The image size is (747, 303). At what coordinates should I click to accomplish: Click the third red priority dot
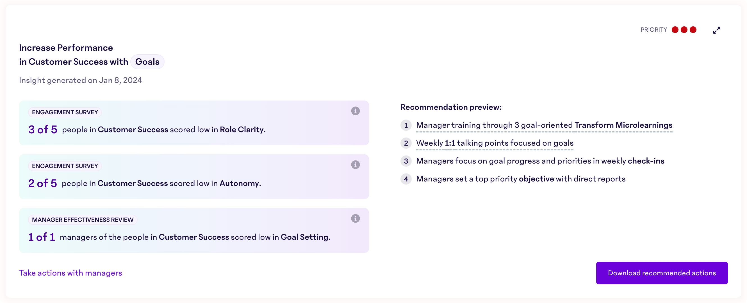[693, 30]
